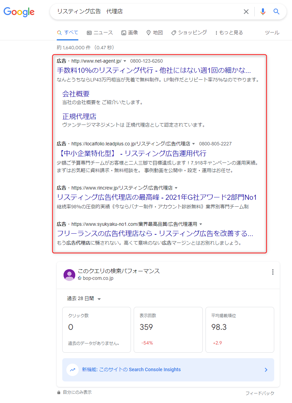Click the trend chart icon in Insights banner
The width and height of the screenshot is (292, 403).
tap(72, 370)
